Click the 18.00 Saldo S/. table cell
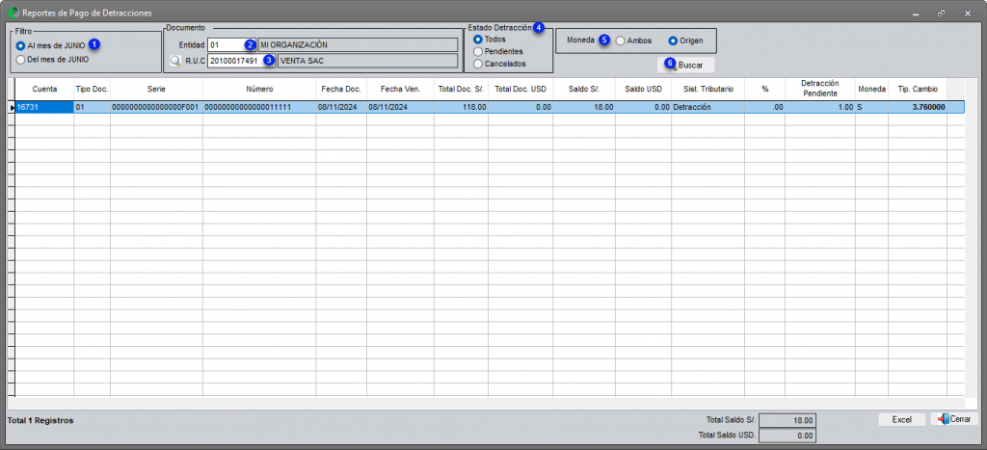The height and width of the screenshot is (450, 987). click(584, 108)
